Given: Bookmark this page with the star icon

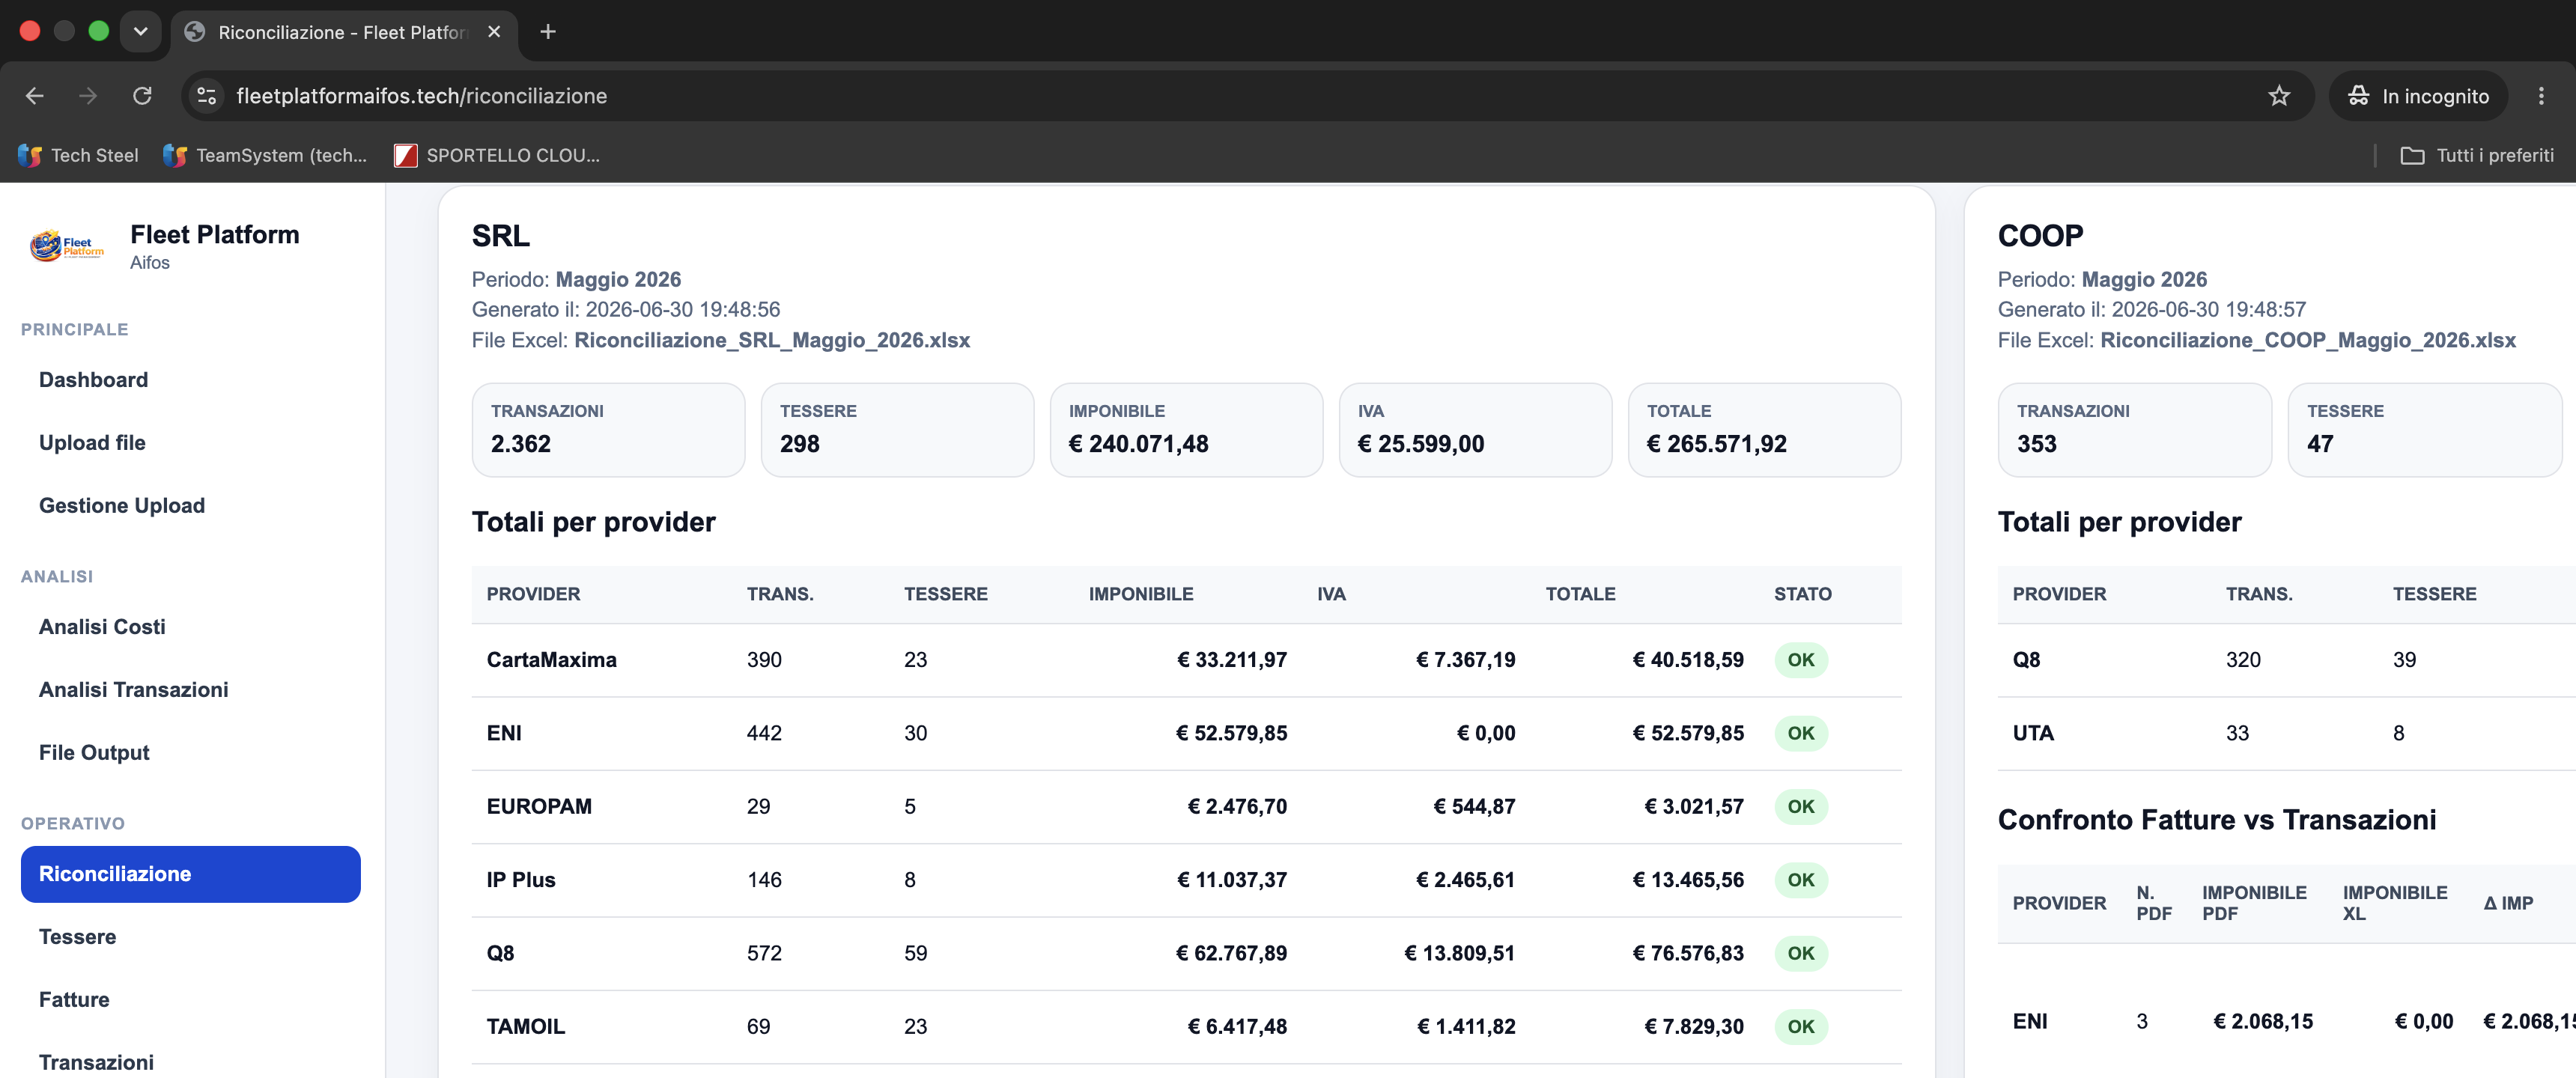Looking at the screenshot, I should click(x=2279, y=96).
